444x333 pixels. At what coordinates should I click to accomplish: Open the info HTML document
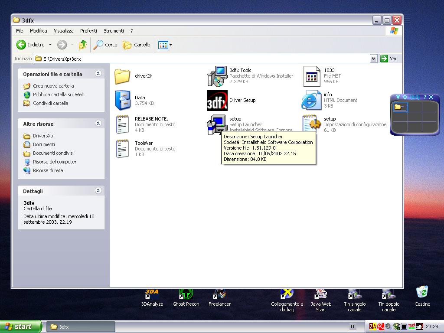[311, 101]
